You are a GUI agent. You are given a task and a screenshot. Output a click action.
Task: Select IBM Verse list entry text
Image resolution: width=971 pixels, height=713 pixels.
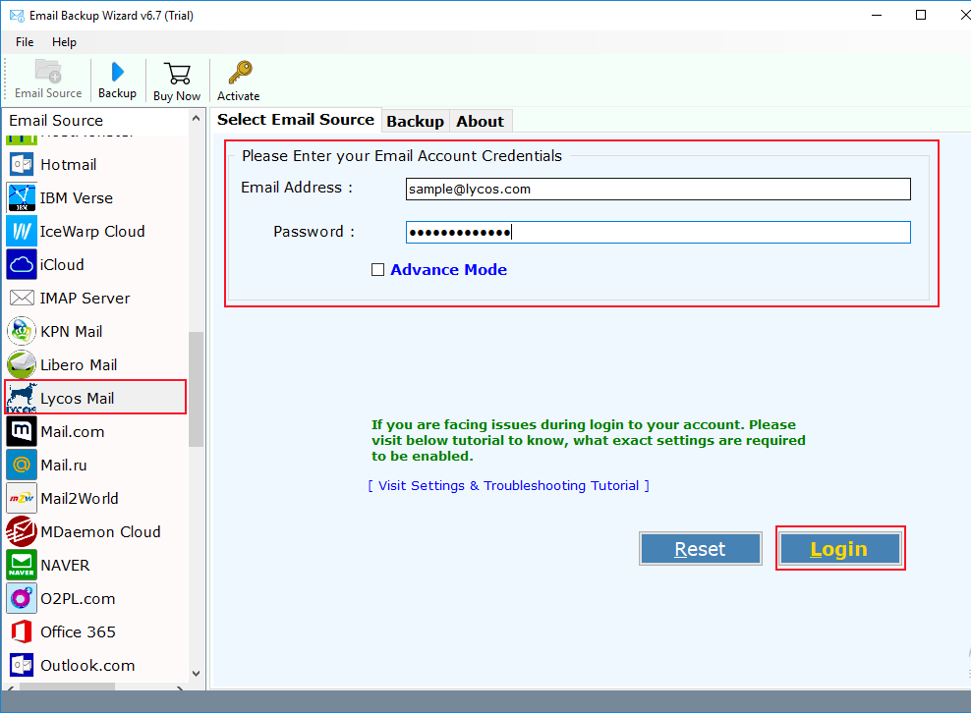pyautogui.click(x=77, y=198)
